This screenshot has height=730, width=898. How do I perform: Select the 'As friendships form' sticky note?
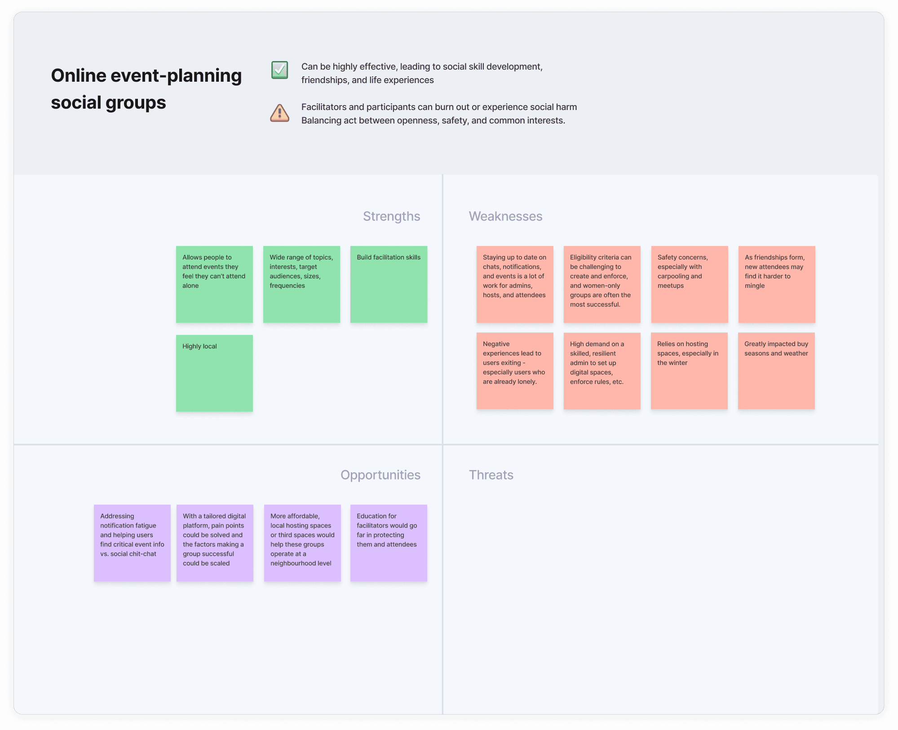click(777, 284)
